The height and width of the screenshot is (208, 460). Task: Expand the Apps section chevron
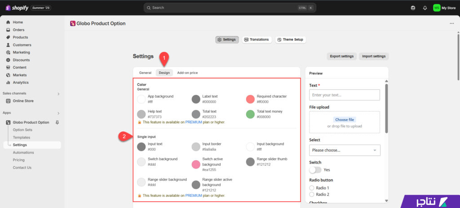pyautogui.click(x=58, y=113)
